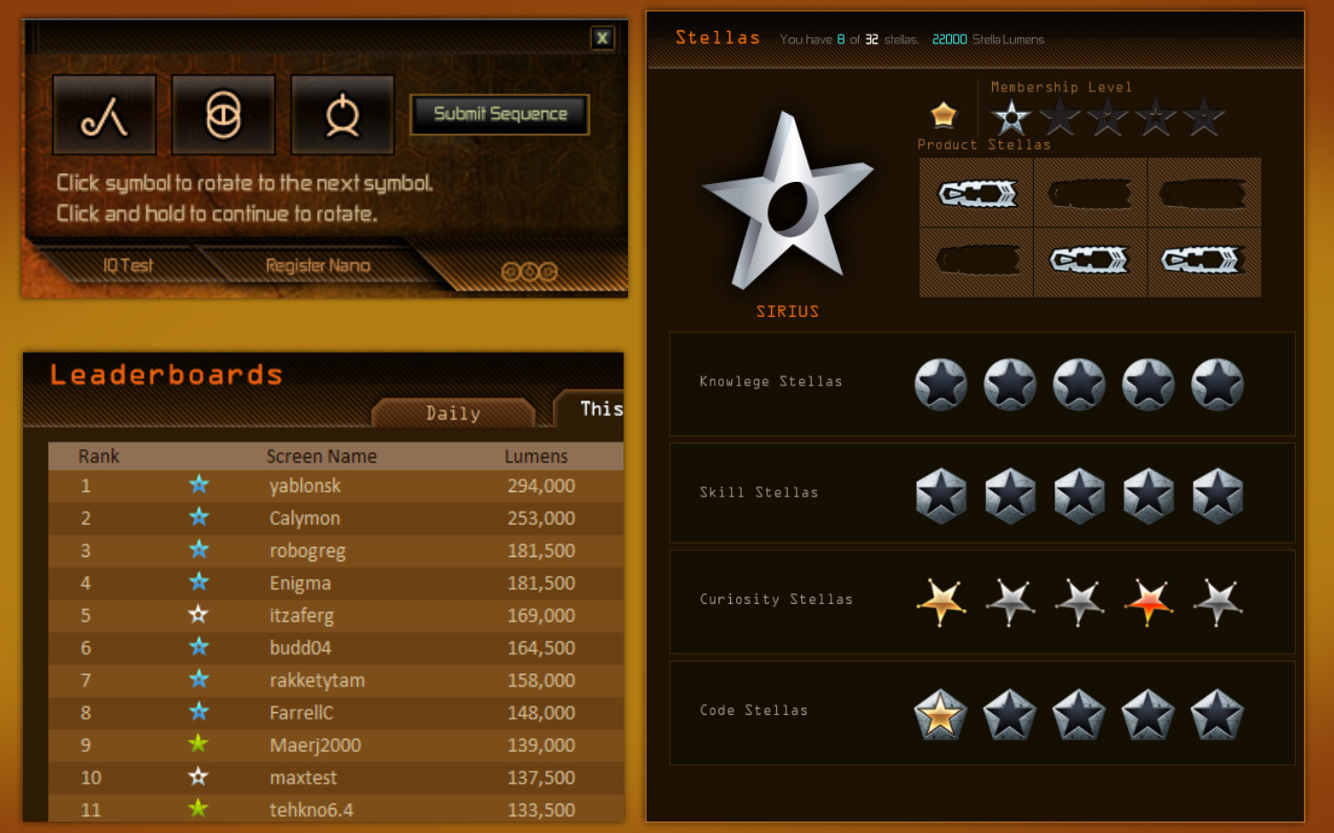Click the large Sirius star emblem

787,201
